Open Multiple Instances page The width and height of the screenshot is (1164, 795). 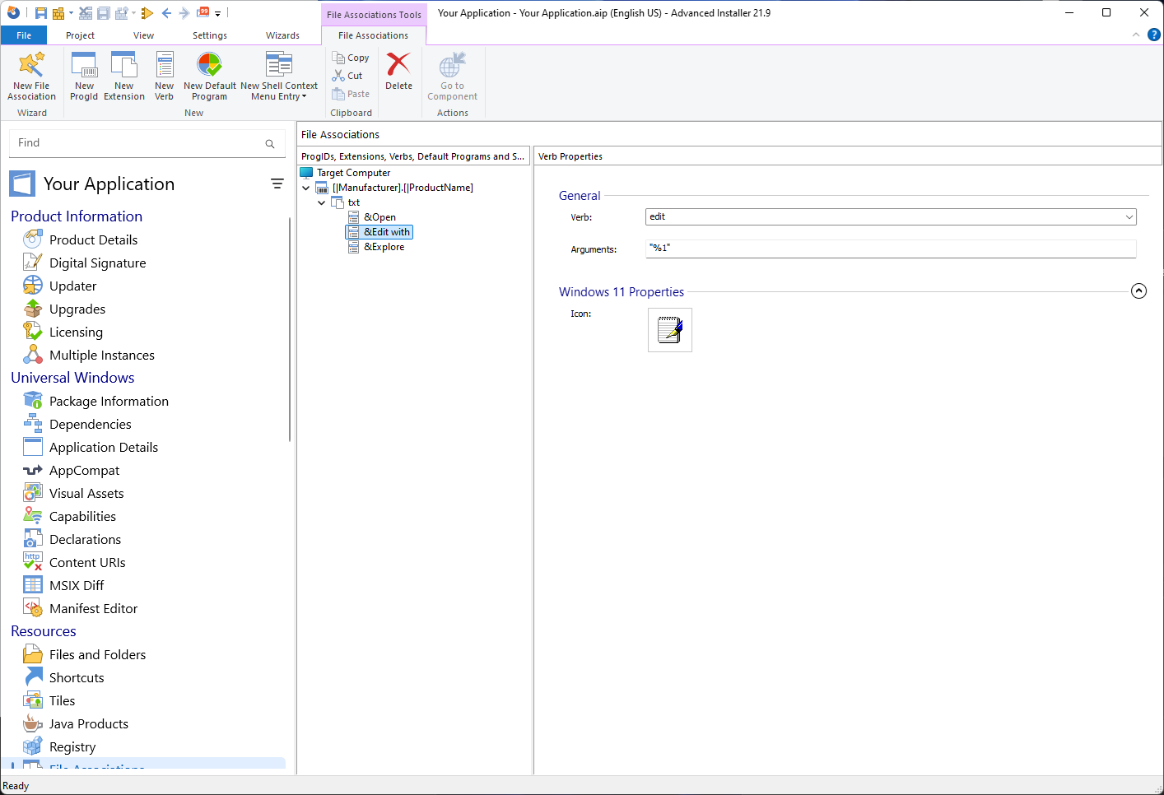click(102, 355)
